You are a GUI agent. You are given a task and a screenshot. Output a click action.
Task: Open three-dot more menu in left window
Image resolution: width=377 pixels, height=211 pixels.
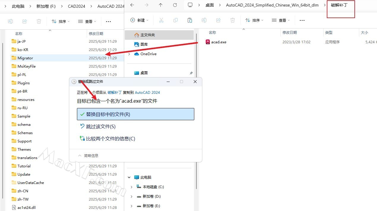[108, 21]
